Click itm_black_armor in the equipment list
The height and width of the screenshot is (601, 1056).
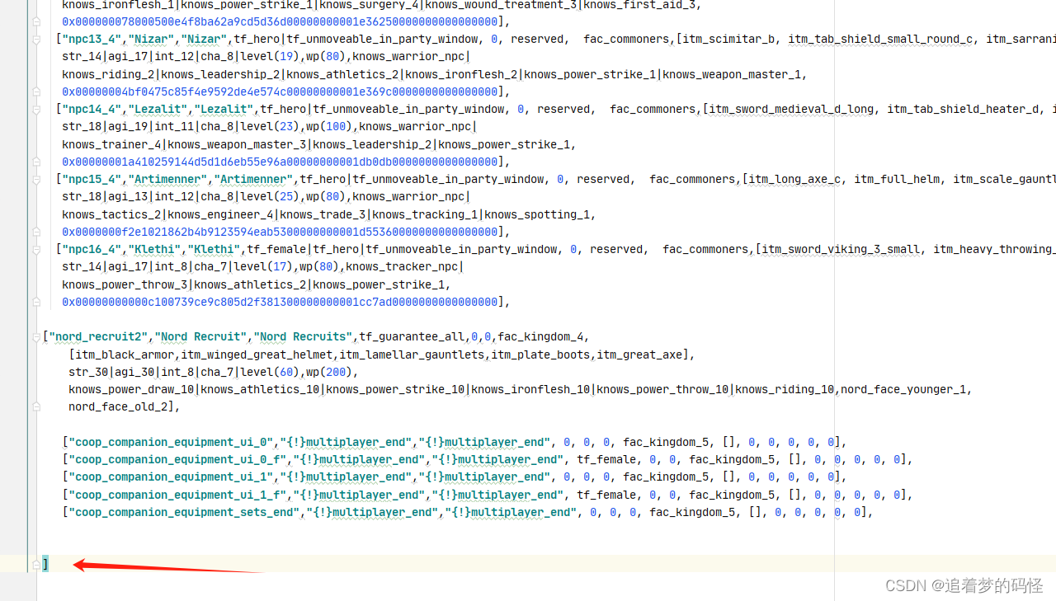[x=125, y=354]
